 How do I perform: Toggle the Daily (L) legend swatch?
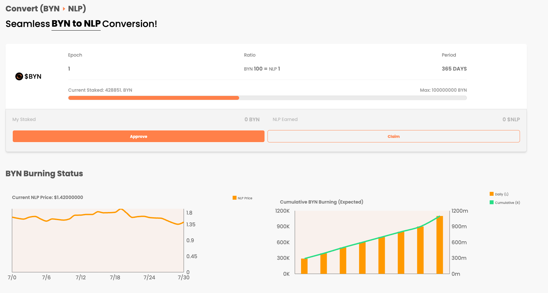pos(492,194)
